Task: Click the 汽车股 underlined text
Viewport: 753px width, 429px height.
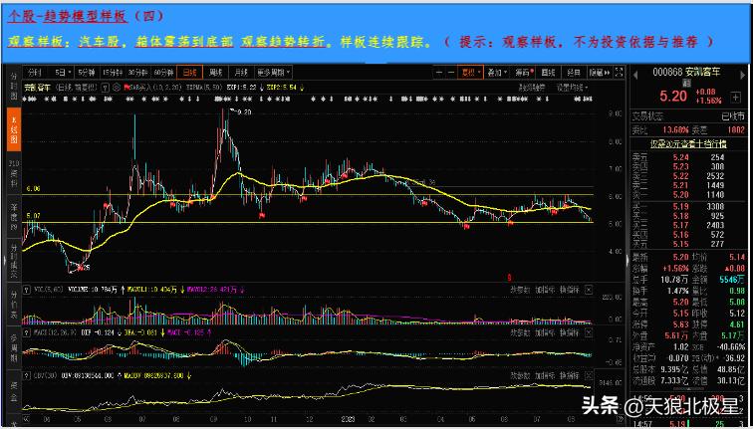Action: (x=99, y=42)
